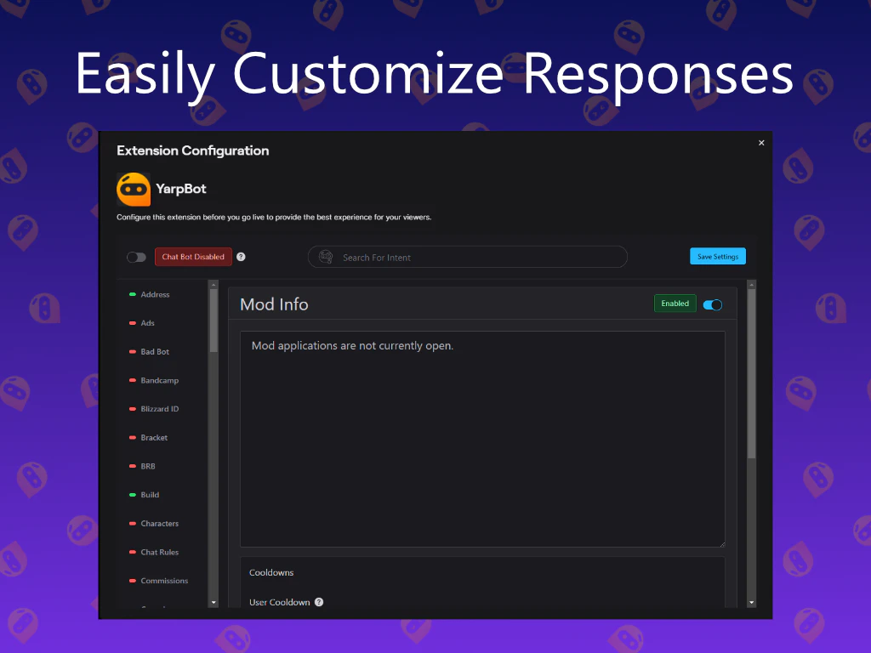The width and height of the screenshot is (871, 653).
Task: Click the Extension Configuration title
Action: tap(193, 150)
